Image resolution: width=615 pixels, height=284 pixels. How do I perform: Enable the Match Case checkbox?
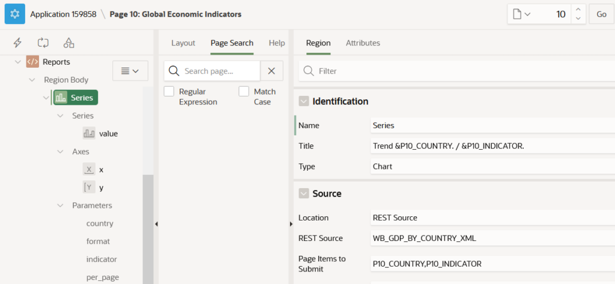244,92
